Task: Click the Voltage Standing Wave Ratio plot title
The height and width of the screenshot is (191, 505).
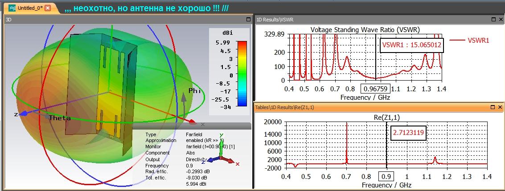Action: pyautogui.click(x=365, y=30)
